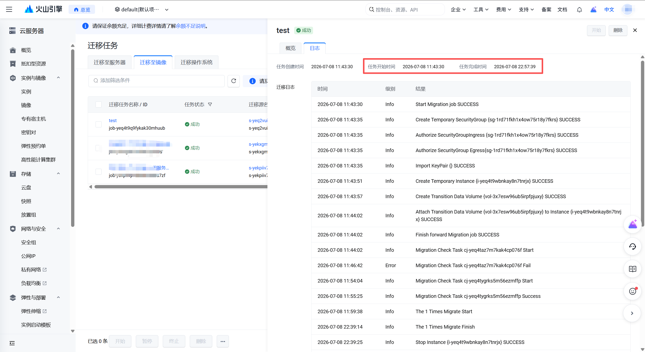Image resolution: width=645 pixels, height=352 pixels.
Task: Focus the 添加筛选条件 filter input
Action: coord(157,81)
